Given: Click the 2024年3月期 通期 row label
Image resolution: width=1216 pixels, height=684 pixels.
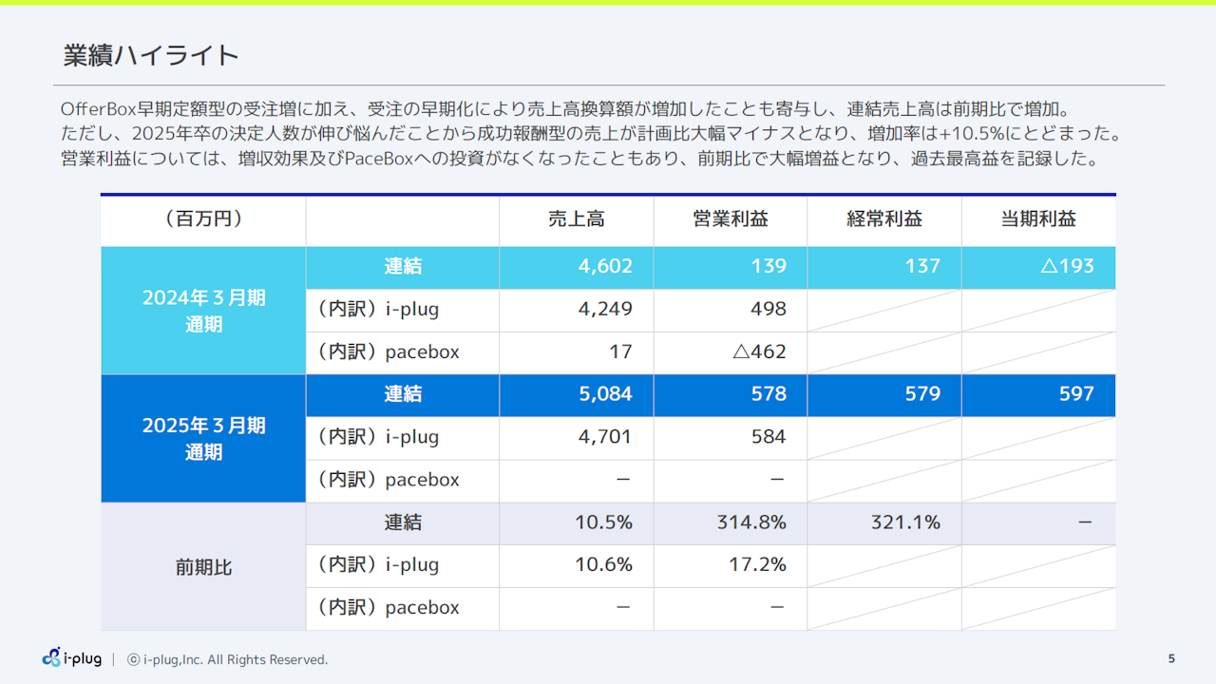Looking at the screenshot, I should pos(203,311).
